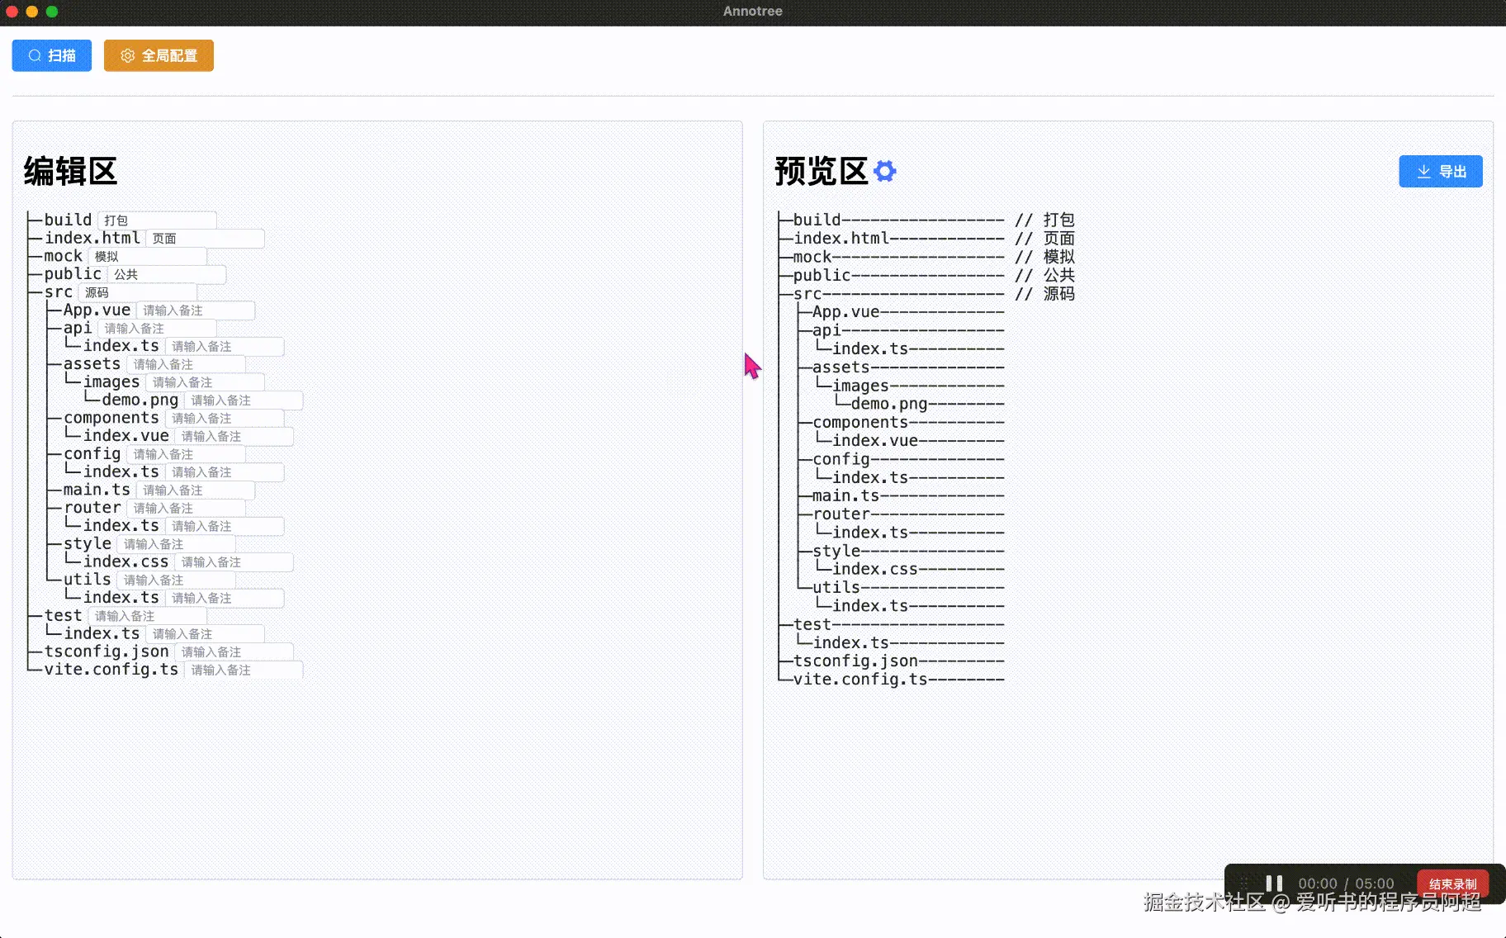The height and width of the screenshot is (938, 1506).
Task: Click the // 源码 comment in preview
Action: (x=1044, y=293)
